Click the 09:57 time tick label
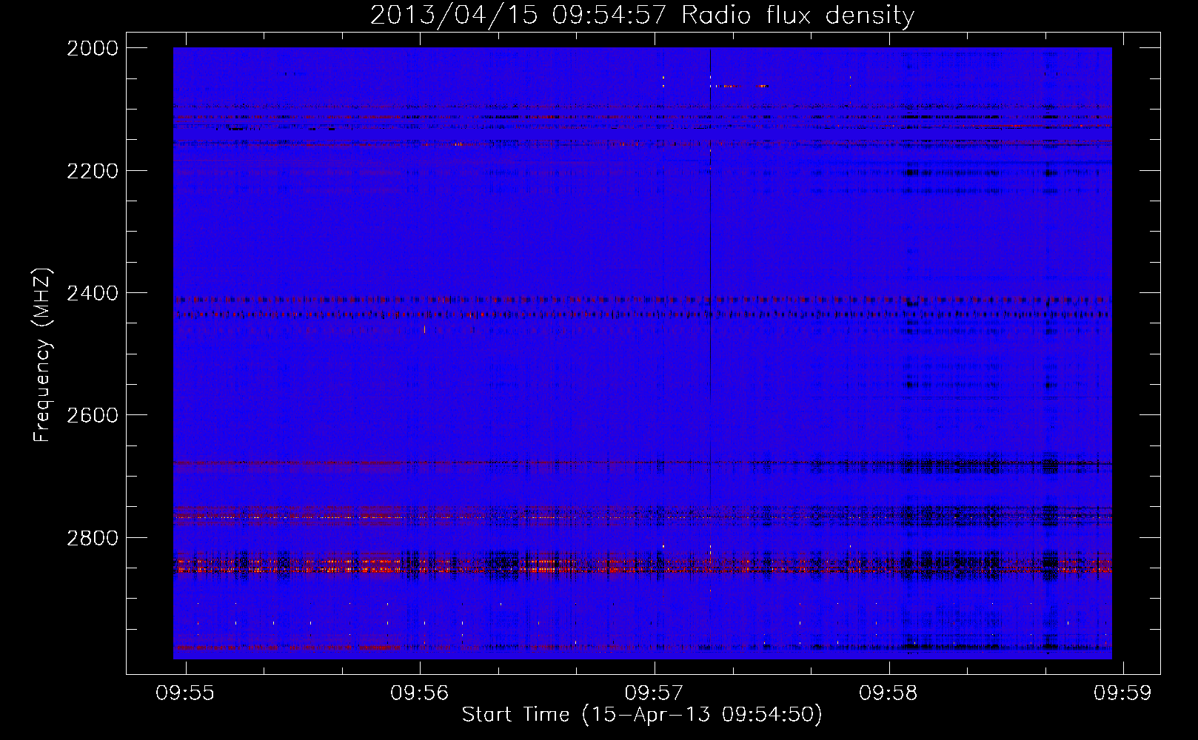Image resolution: width=1198 pixels, height=740 pixels. click(654, 693)
